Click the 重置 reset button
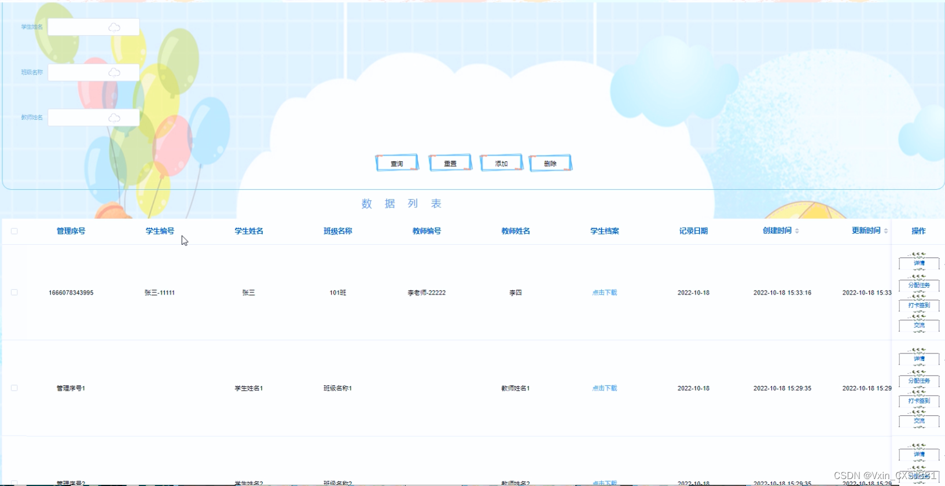 (x=450, y=163)
